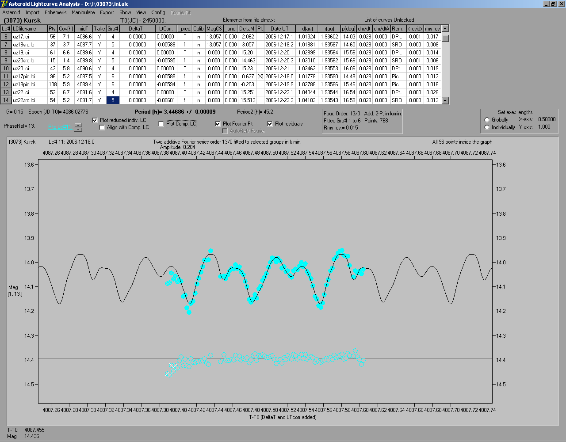
Task: Open the Asteroid menu
Action: coord(11,12)
